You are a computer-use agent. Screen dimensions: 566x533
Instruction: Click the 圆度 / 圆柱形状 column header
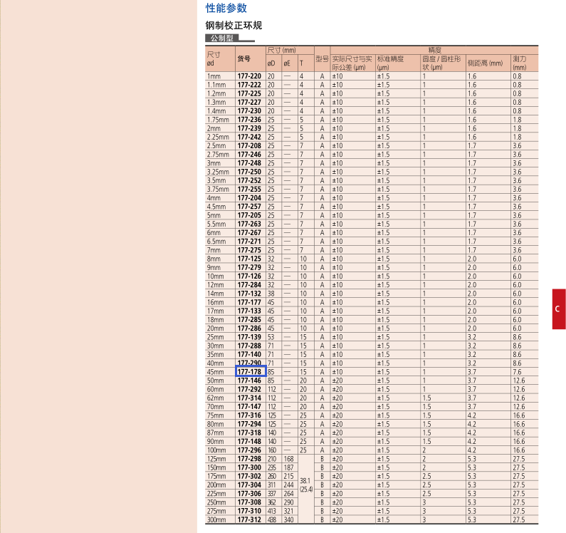tap(442, 63)
